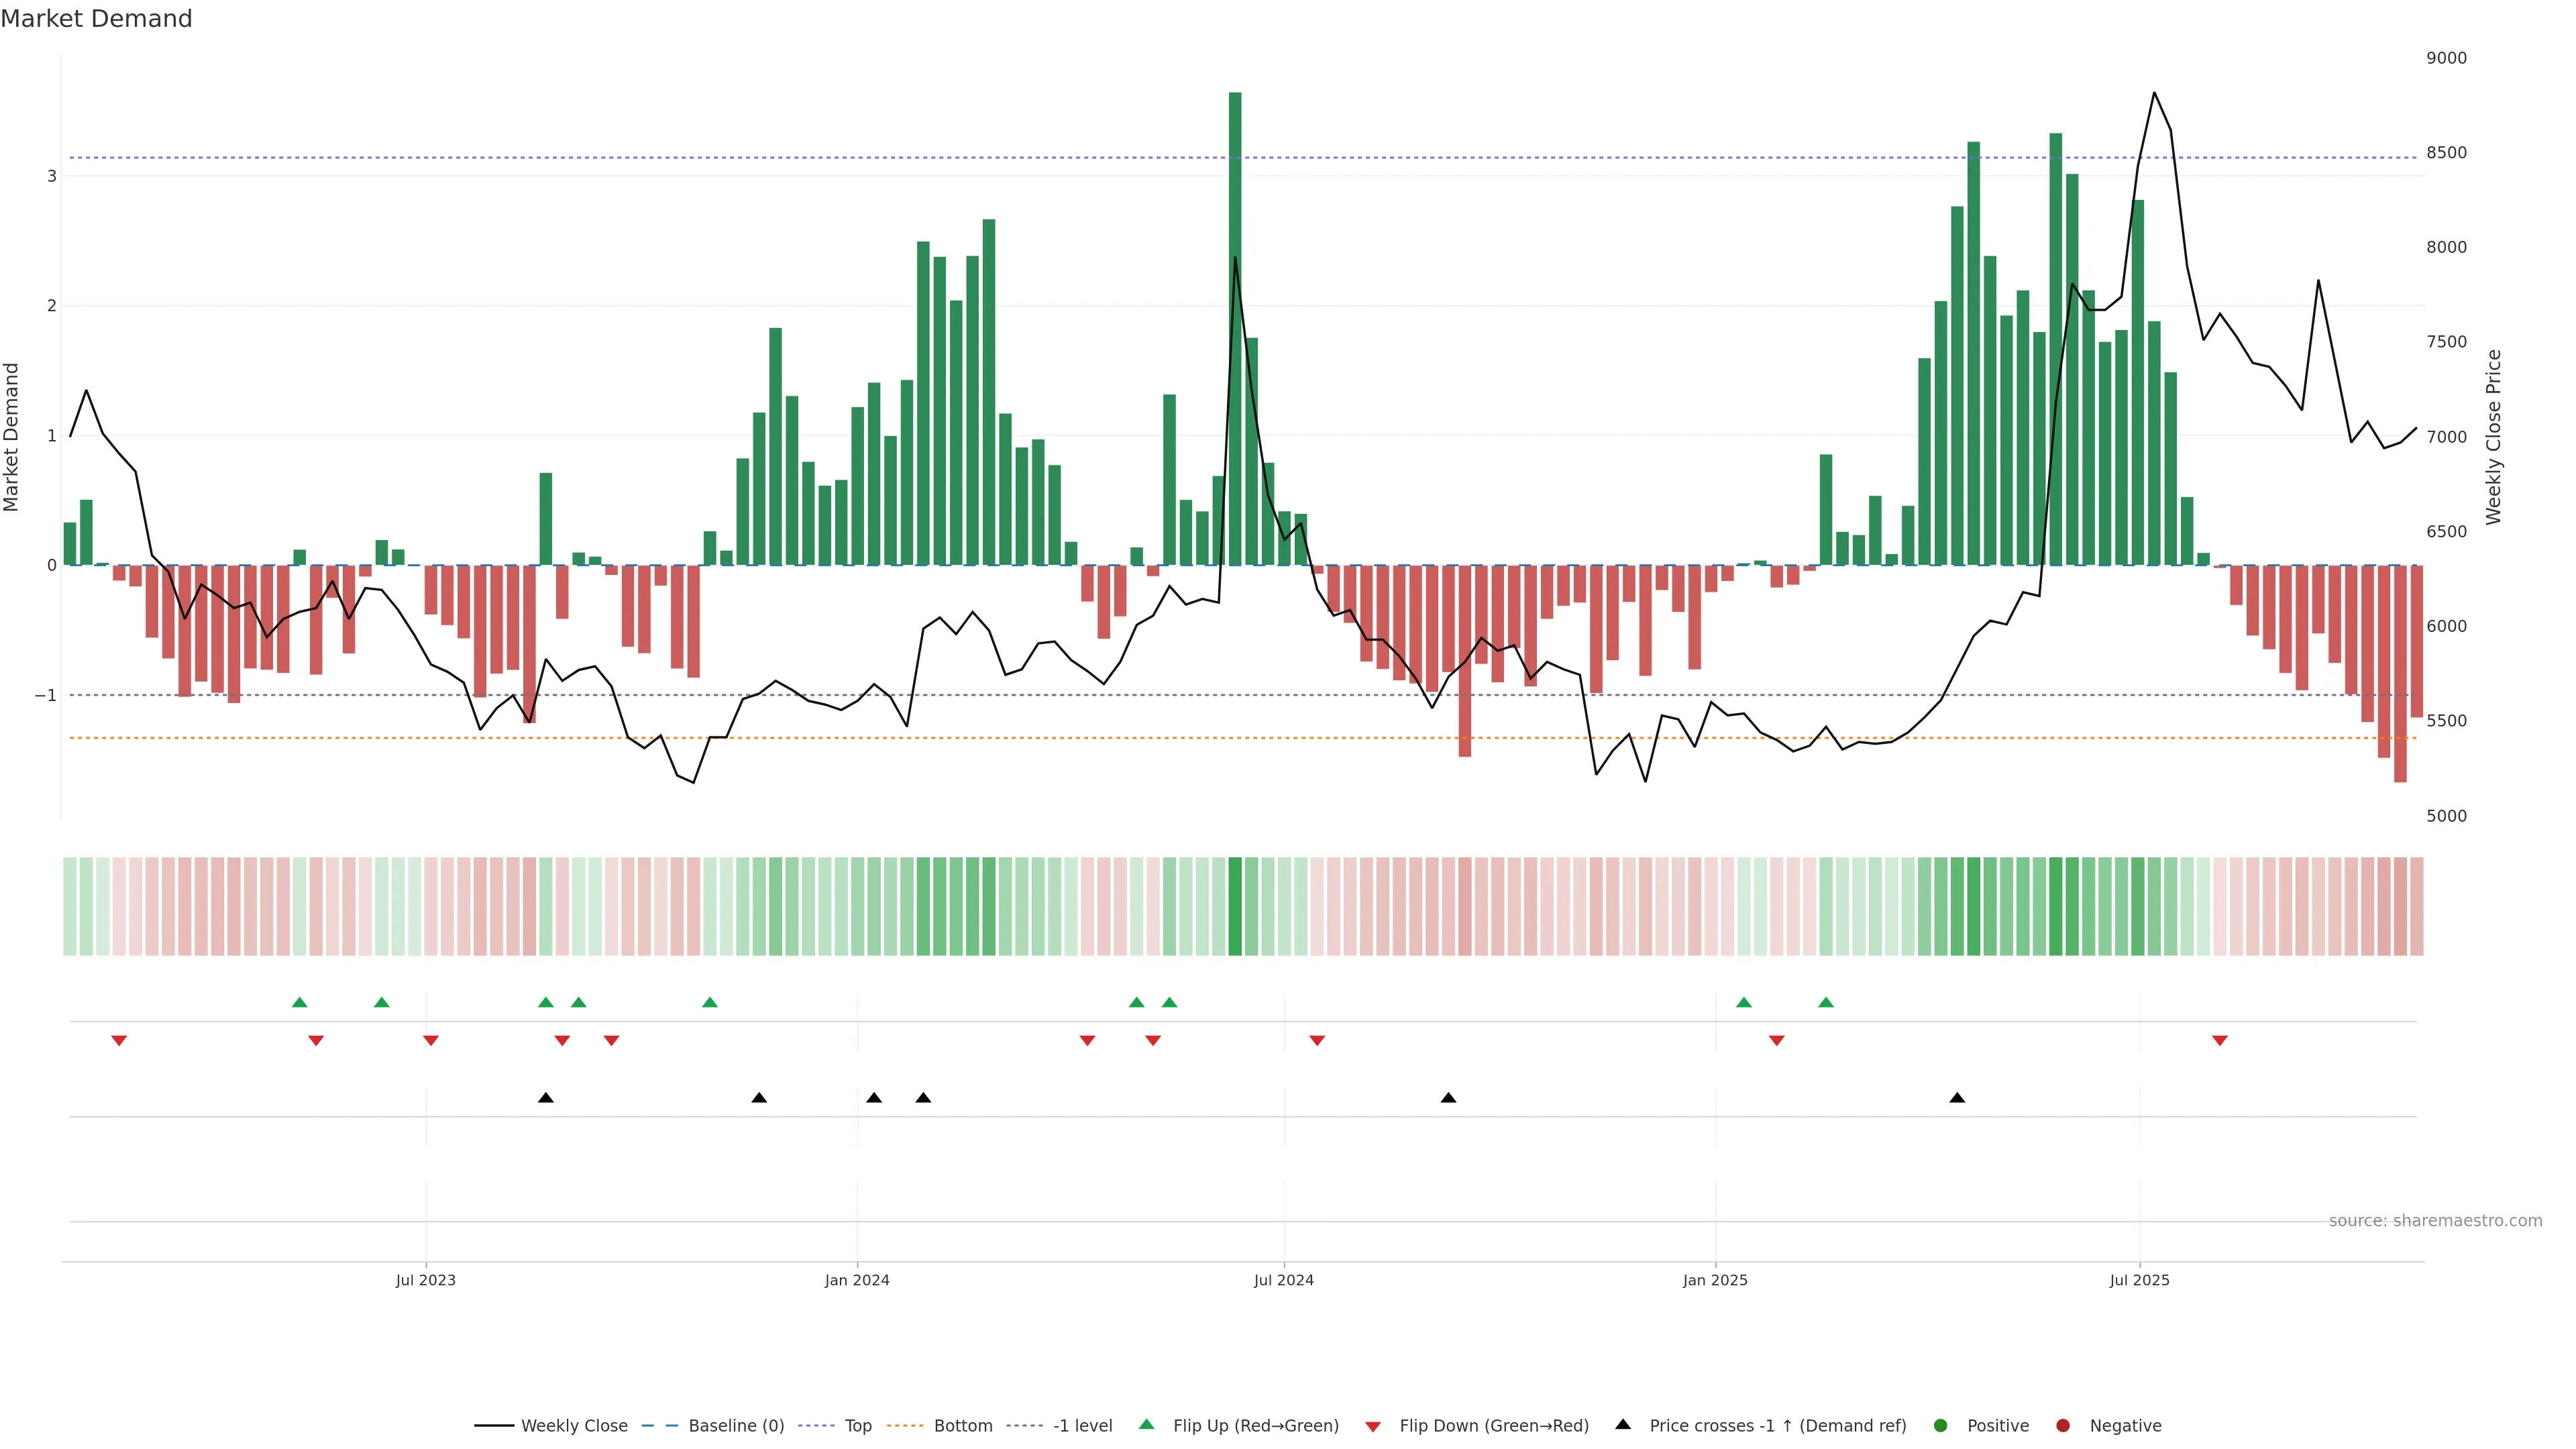
Task: Click the last black Price-cross marker
Action: pyautogui.click(x=1957, y=1098)
